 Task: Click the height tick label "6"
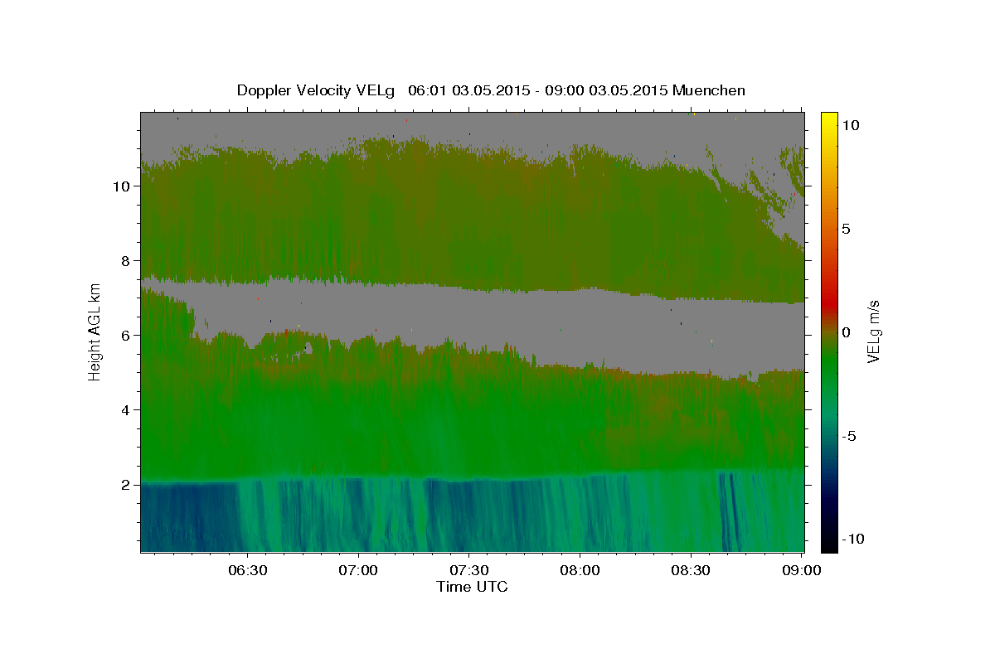pos(124,335)
